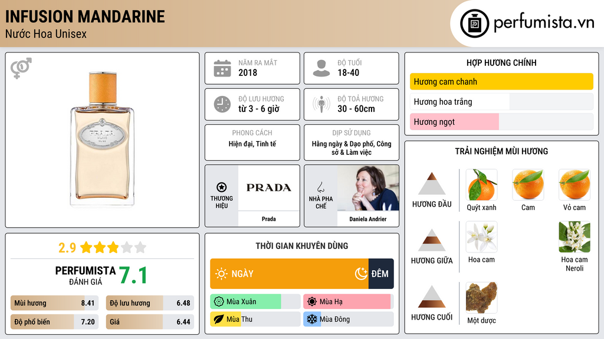604x339 pixels.
Task: Click the star badge icon above Thương hiệu
Action: click(222, 187)
